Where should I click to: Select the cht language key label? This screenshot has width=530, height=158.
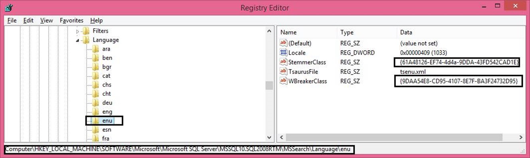coord(107,94)
